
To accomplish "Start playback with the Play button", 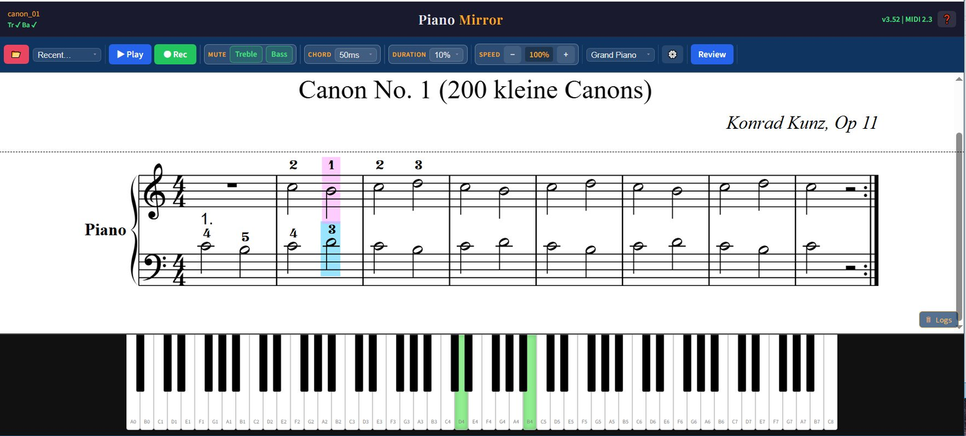I will click(x=130, y=54).
